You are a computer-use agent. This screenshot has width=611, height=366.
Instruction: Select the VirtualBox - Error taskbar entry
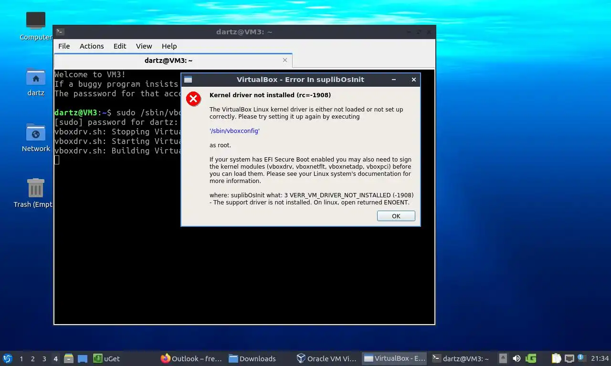[395, 358]
